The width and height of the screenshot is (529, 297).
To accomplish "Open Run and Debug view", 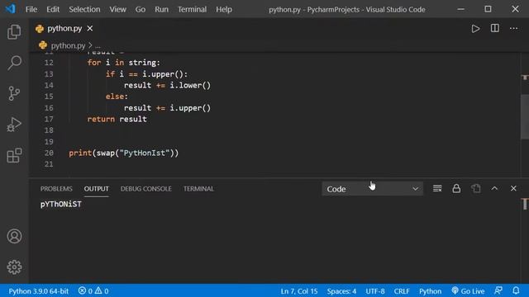I will click(x=14, y=125).
